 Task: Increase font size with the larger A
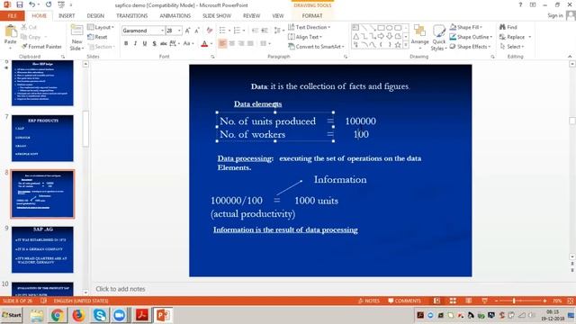point(188,31)
